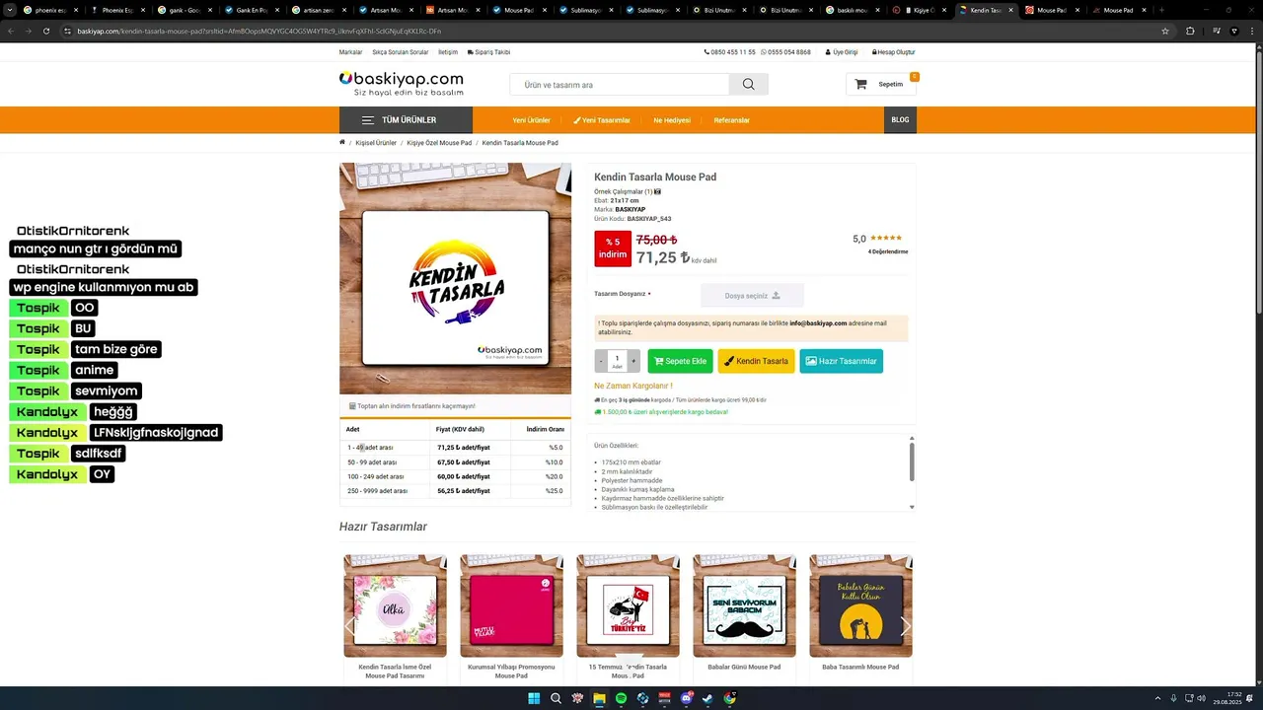Screen dimensions: 1263x710
Task: Click the Dosya seçiniz upload button
Action: coord(752,295)
